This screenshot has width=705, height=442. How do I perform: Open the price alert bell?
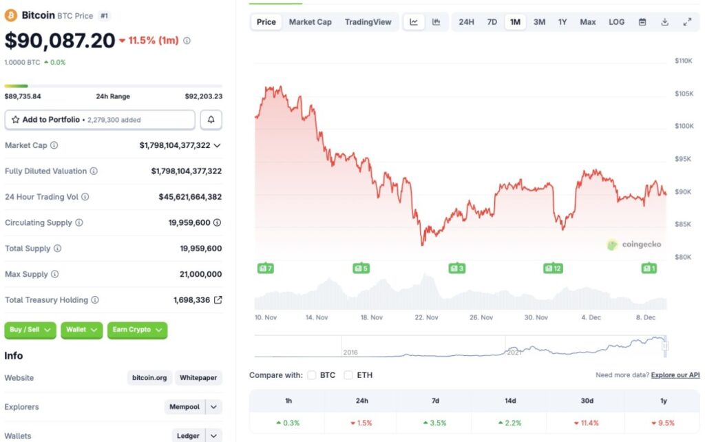[211, 119]
